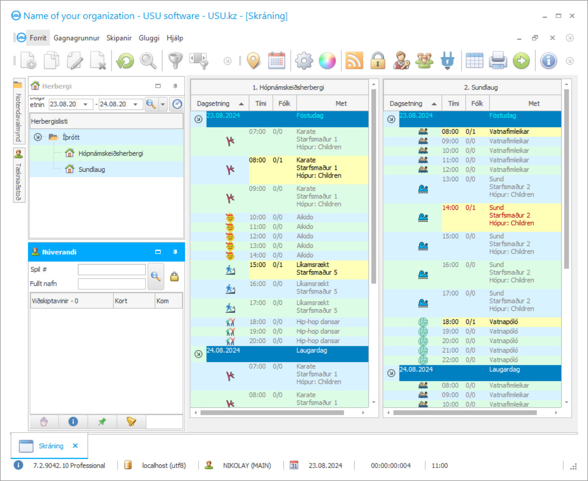
Task: Click the Fullt nafn input field
Action: click(x=111, y=284)
